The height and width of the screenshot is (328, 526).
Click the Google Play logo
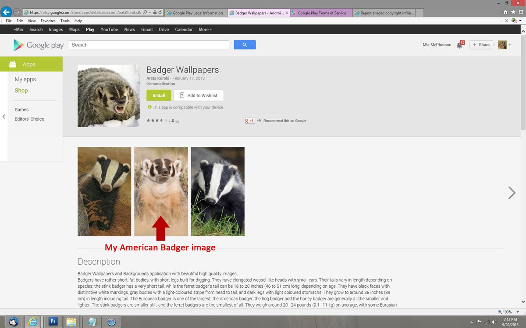[x=39, y=45]
